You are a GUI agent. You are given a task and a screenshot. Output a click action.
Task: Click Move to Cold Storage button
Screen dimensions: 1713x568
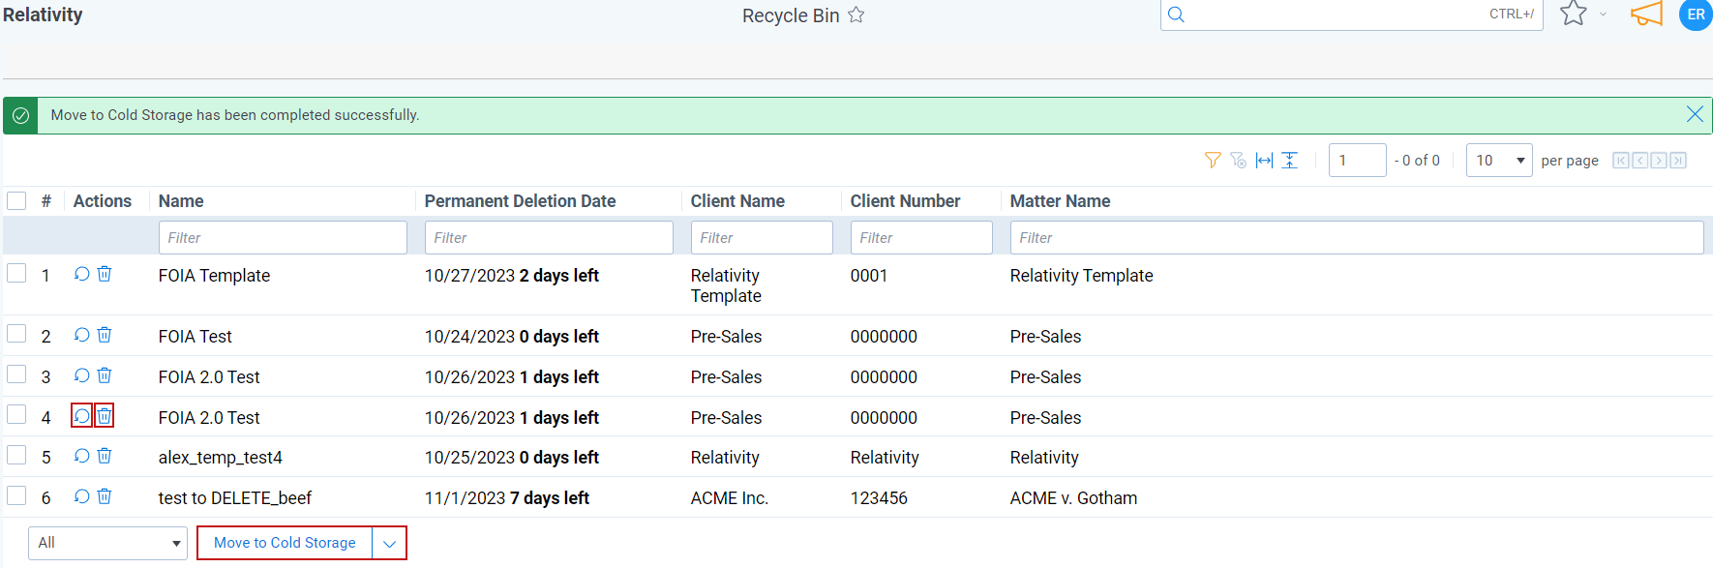(285, 543)
